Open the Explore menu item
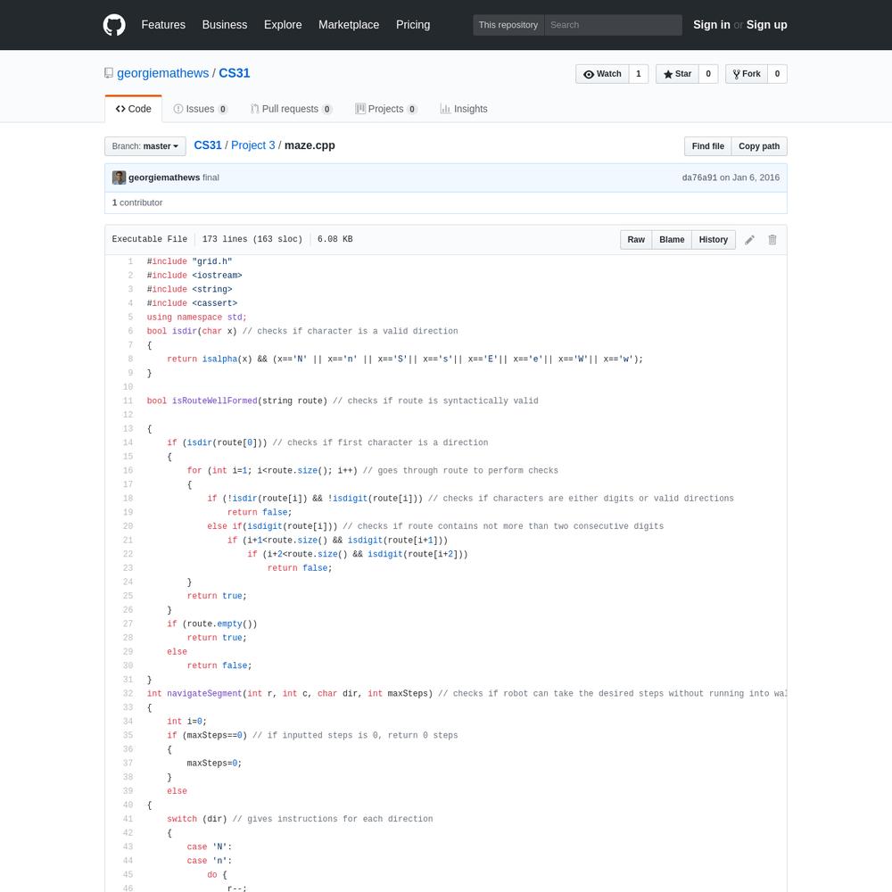The width and height of the screenshot is (892, 892). tap(283, 25)
